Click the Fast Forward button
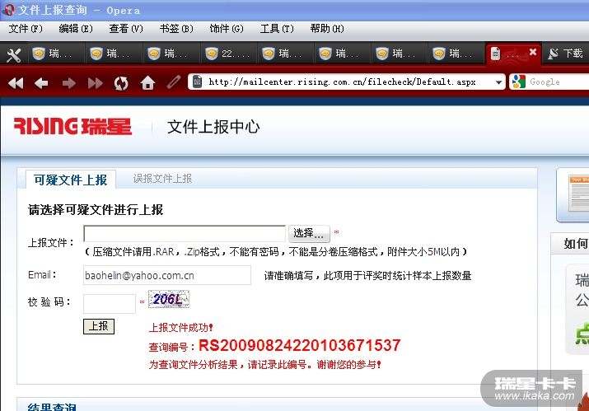This screenshot has width=589, height=411. pos(96,83)
